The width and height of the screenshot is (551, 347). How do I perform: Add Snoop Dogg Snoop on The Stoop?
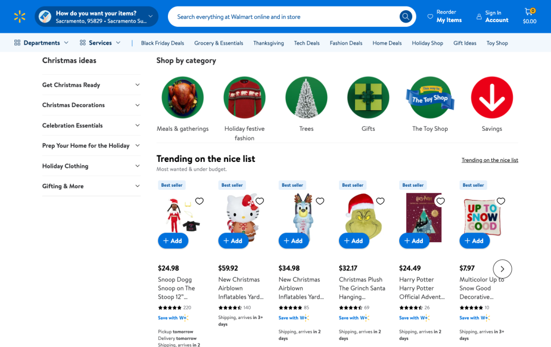[x=173, y=240]
